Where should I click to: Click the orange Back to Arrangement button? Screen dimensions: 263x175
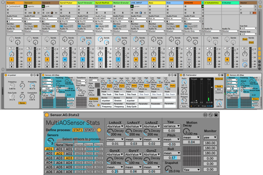click(x=255, y=13)
